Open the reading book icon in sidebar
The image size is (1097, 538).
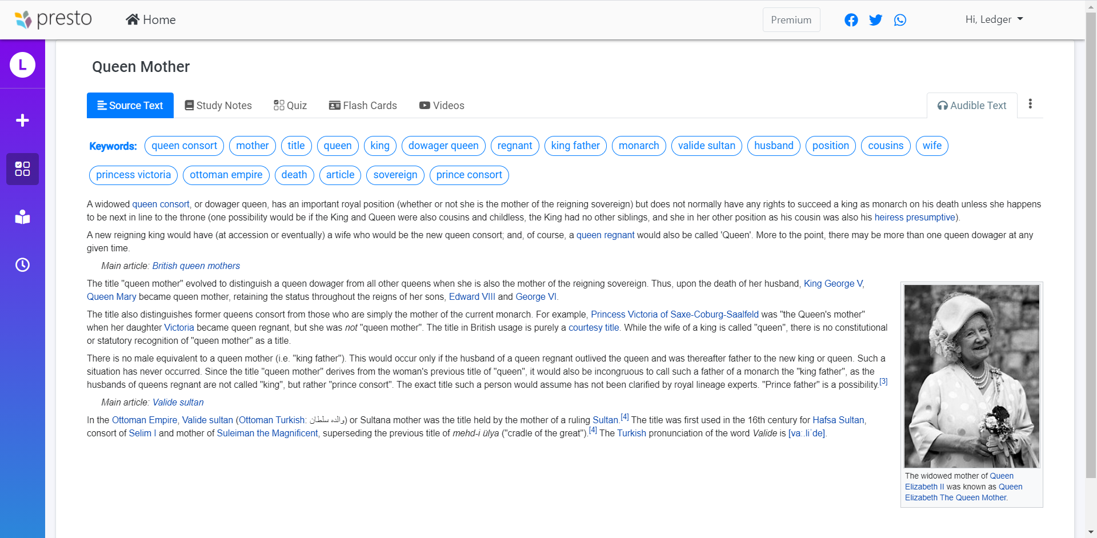point(22,217)
